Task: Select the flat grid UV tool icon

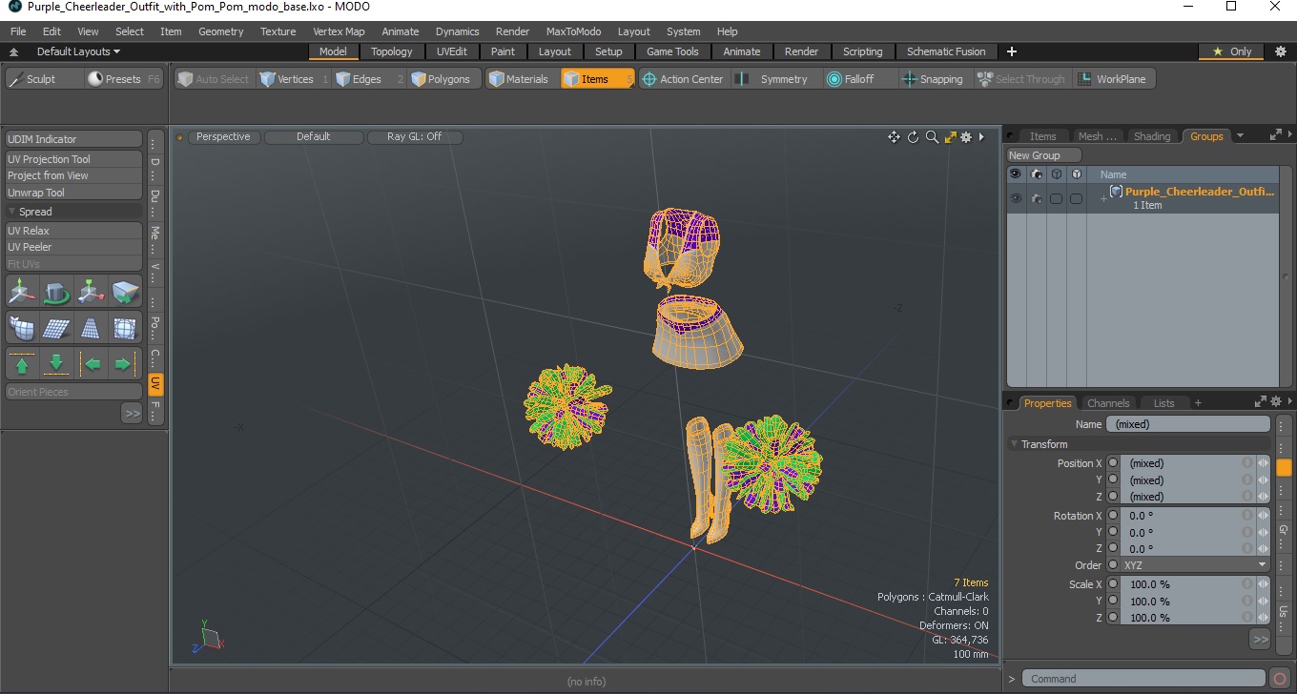Action: pos(56,328)
